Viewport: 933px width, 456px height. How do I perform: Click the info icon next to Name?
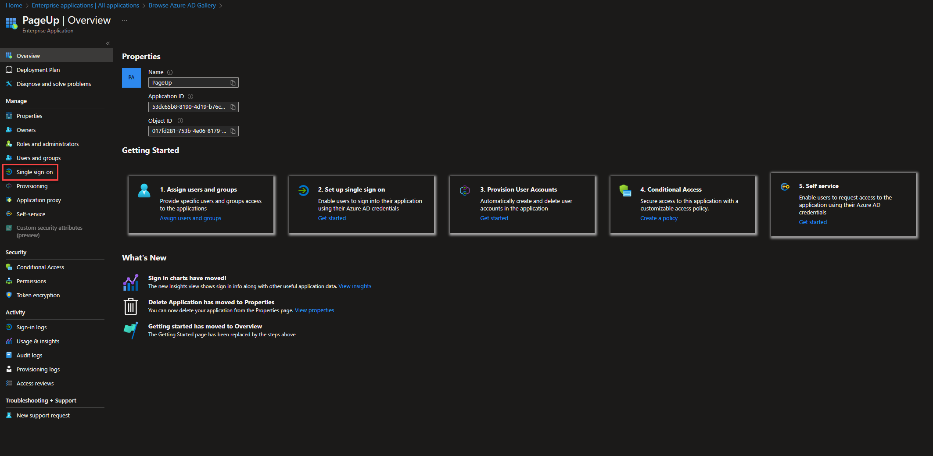click(x=170, y=72)
